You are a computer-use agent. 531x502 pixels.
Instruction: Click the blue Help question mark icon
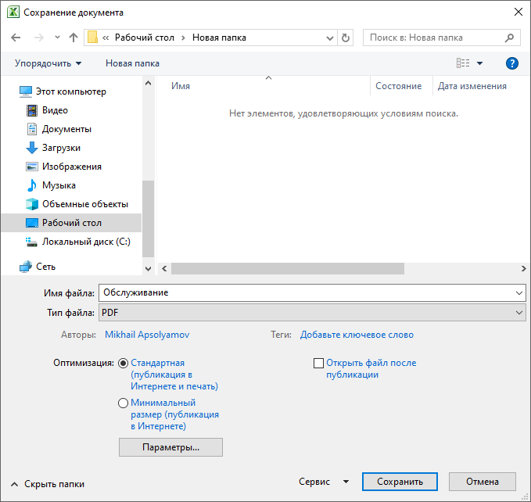click(x=512, y=63)
